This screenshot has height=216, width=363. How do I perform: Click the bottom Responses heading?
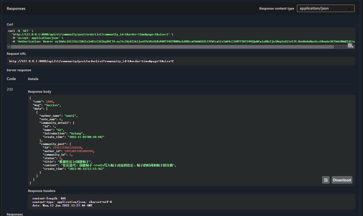15,214
